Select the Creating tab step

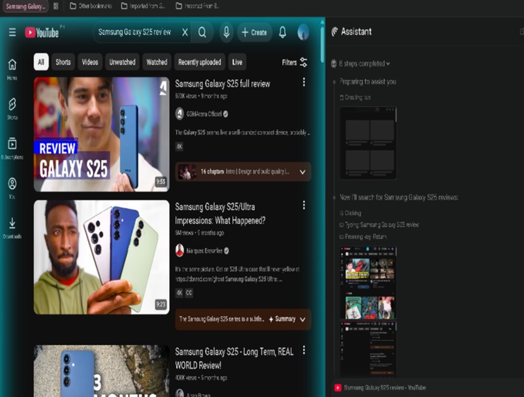(x=355, y=97)
